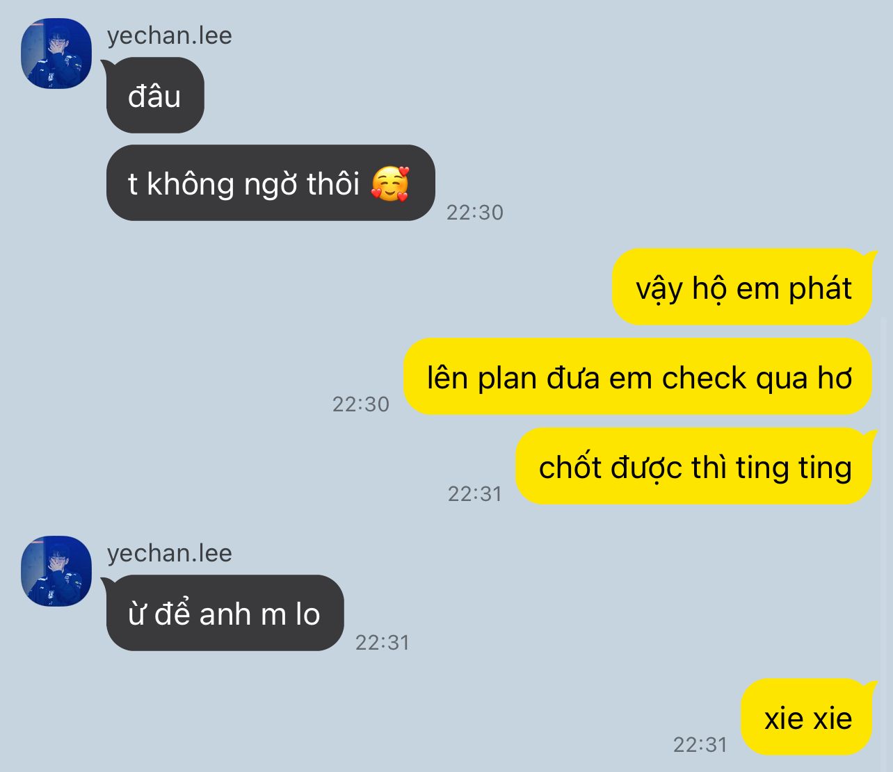893x772 pixels.
Task: Tap the word "thôi" before the emoji
Action: (x=333, y=184)
